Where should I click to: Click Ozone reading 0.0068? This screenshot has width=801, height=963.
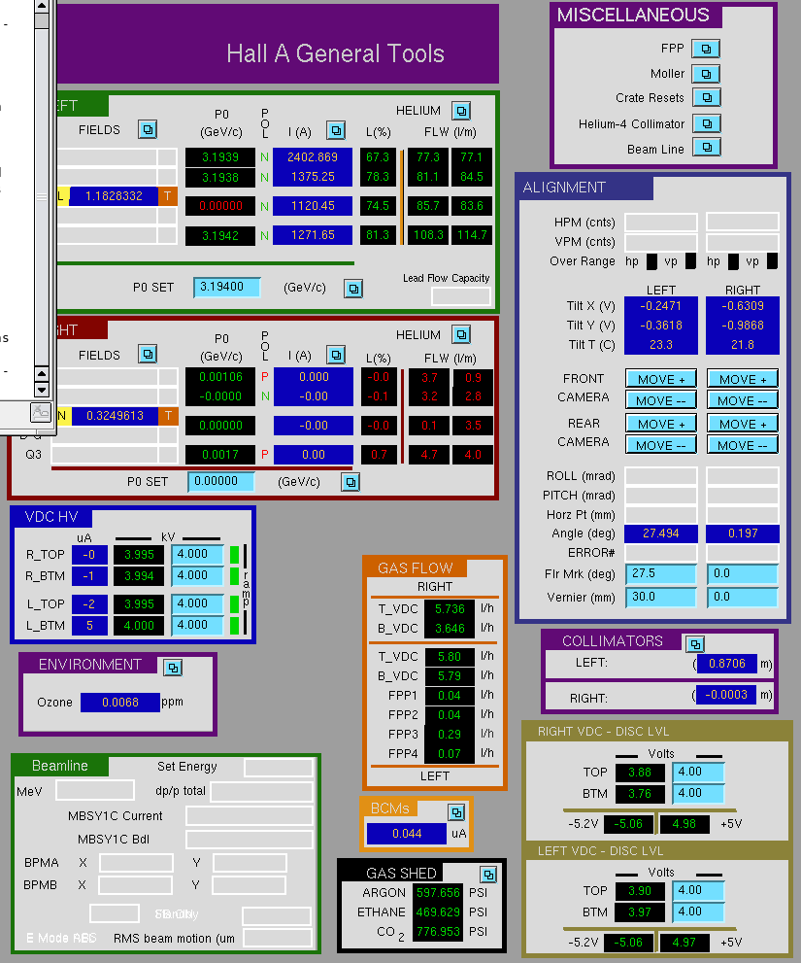(119, 702)
